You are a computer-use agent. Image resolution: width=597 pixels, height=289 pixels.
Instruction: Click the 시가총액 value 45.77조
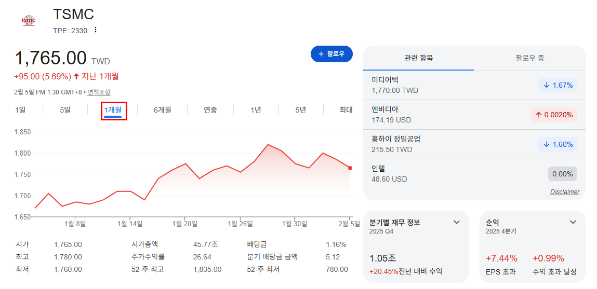click(x=206, y=244)
